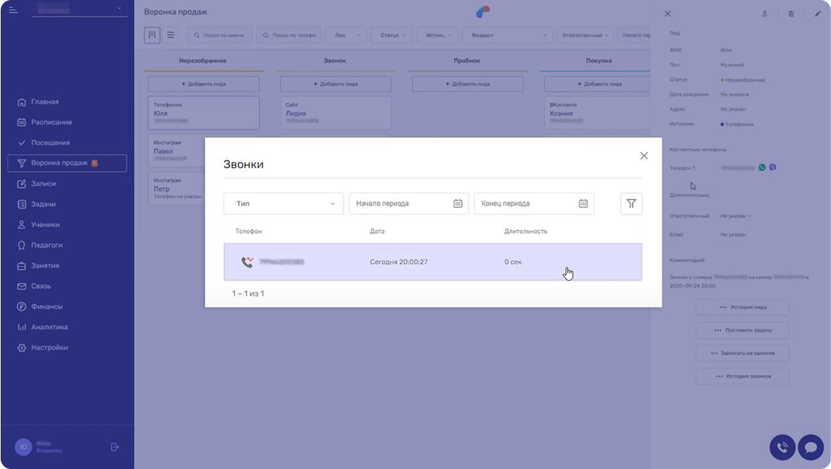831x469 pixels.
Task: Expand the Ответственный dropdown in lead details
Action: 736,216
